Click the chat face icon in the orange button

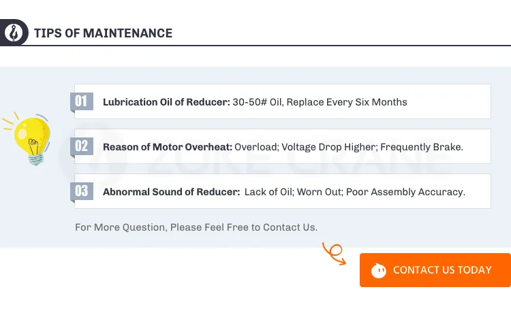point(379,271)
